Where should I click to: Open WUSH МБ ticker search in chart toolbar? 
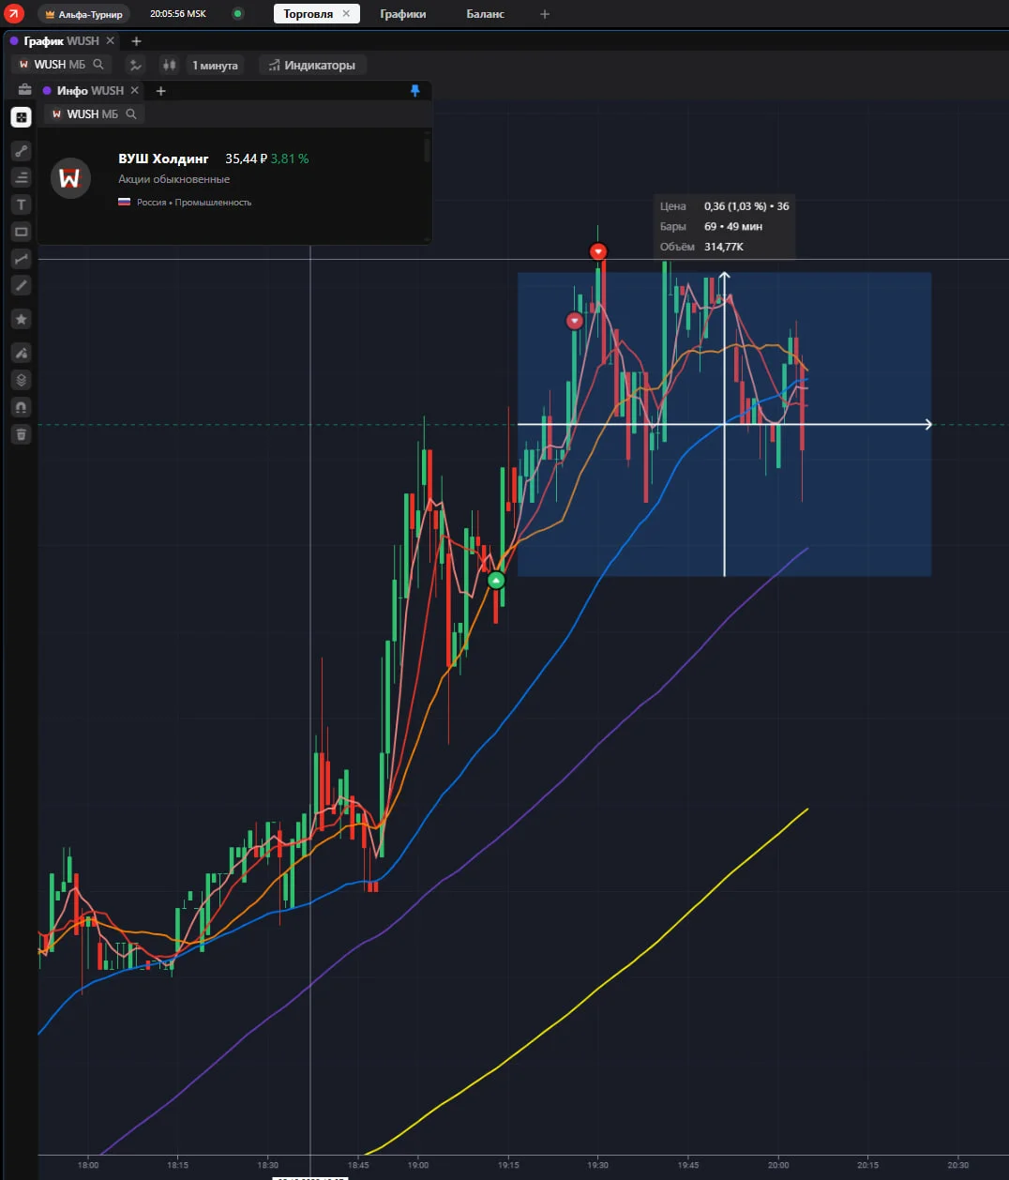pyautogui.click(x=61, y=65)
